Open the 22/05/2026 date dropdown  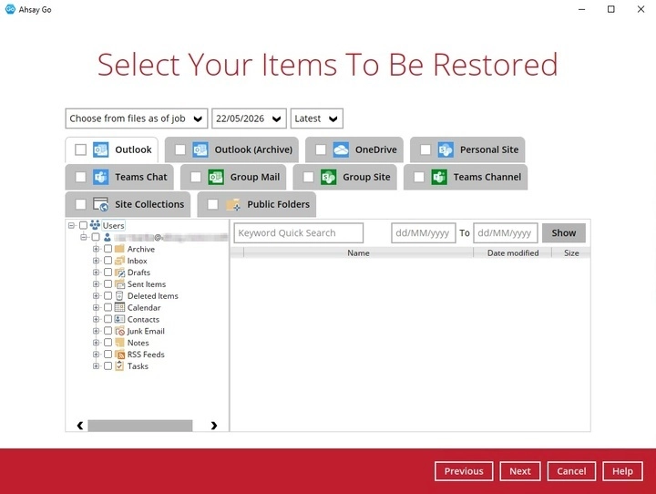tap(249, 118)
